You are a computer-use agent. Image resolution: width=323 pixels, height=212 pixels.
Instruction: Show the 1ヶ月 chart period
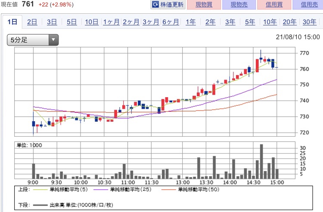pyautogui.click(x=111, y=22)
